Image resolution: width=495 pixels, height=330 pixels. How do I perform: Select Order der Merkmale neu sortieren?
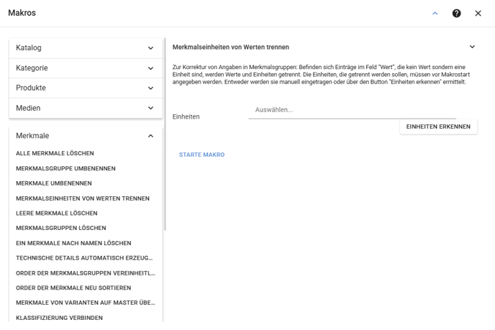pos(73,288)
